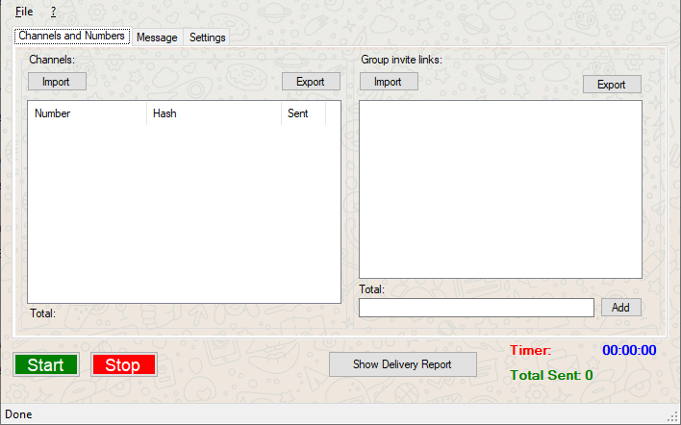Sort by the Number column header
681x425 pixels.
[87, 113]
